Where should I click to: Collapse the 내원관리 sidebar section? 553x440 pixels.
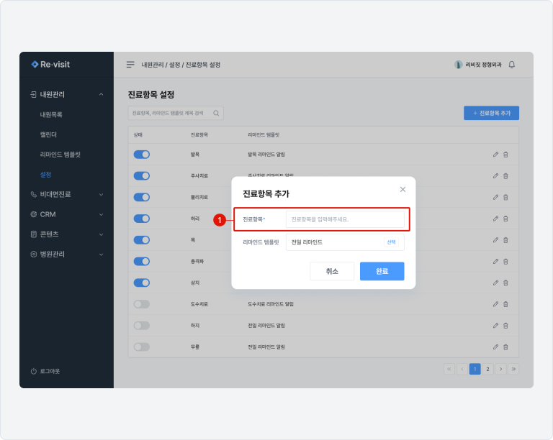[x=101, y=94]
